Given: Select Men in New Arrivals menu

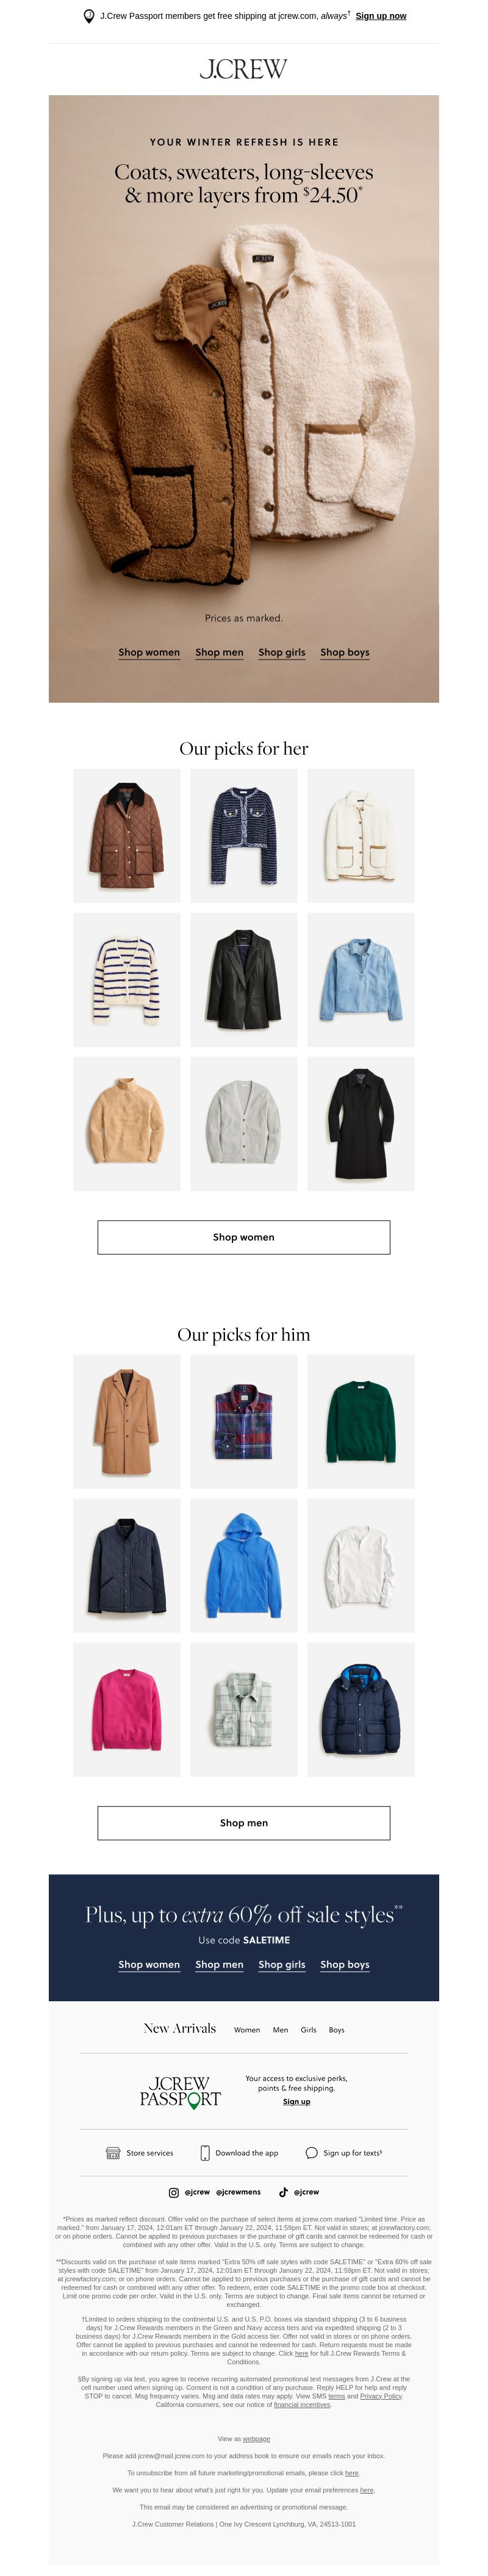Looking at the screenshot, I should [x=280, y=2030].
